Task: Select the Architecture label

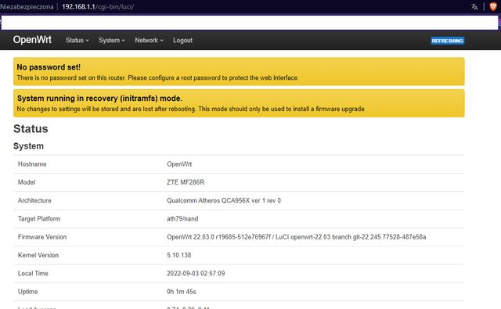Action: (x=34, y=200)
